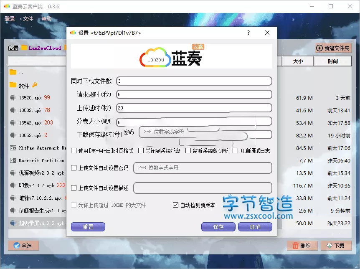Click the 分卷大小 input field
This screenshot has width=360, height=269.
click(194, 122)
